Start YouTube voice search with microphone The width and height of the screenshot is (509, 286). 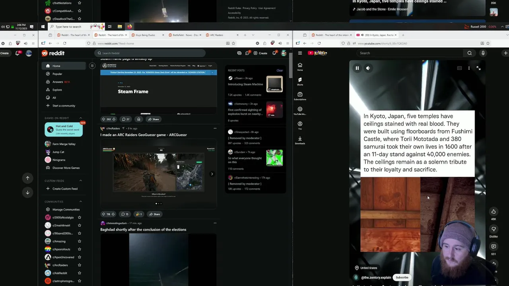tap(483, 53)
